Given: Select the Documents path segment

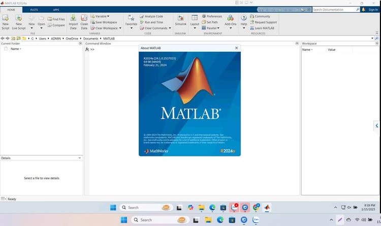Looking at the screenshot, I should click(90, 39).
